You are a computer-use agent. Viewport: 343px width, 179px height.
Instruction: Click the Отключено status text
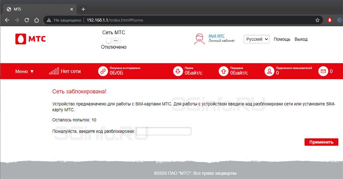[x=114, y=47]
